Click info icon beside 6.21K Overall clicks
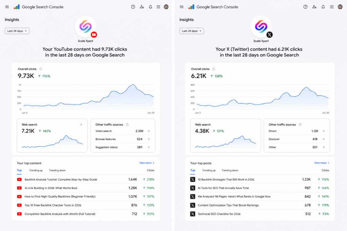347x231 pixels. [214, 69]
